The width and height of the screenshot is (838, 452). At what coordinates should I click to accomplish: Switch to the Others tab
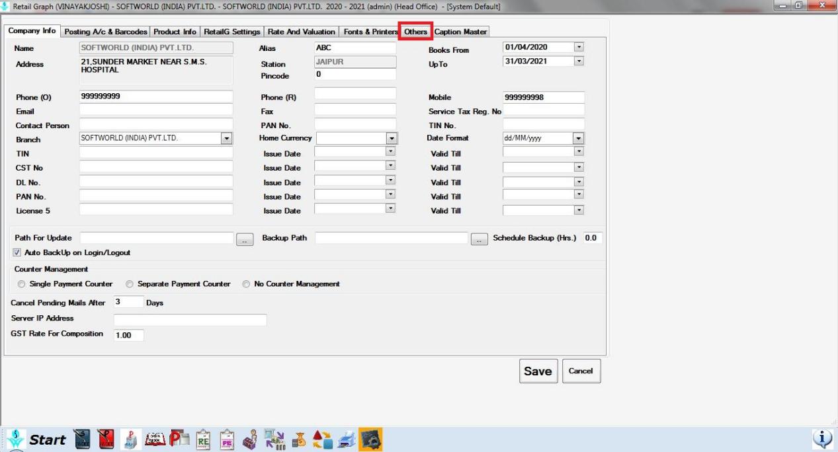(x=416, y=32)
